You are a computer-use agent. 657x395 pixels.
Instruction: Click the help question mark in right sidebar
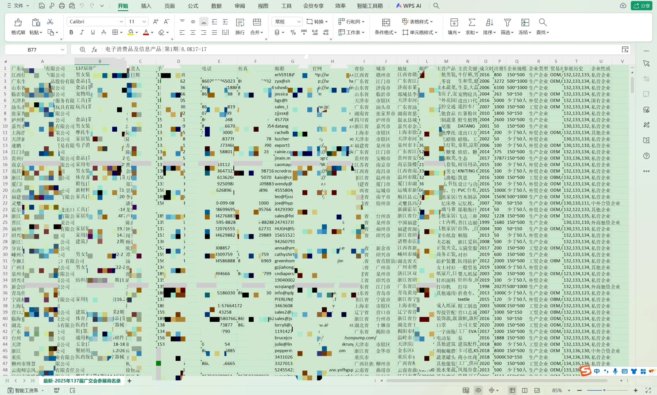[646, 156]
